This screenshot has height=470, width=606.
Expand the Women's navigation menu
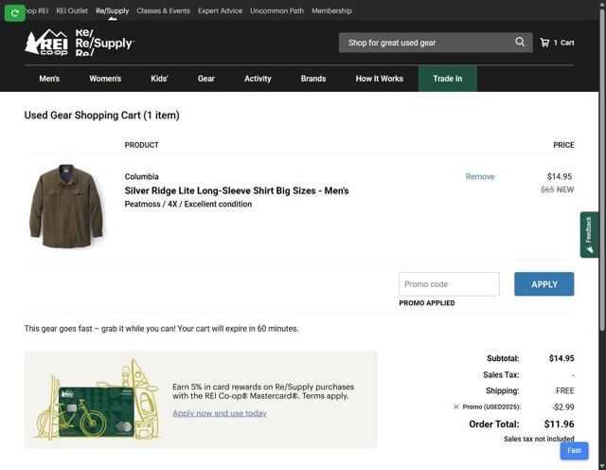(105, 79)
